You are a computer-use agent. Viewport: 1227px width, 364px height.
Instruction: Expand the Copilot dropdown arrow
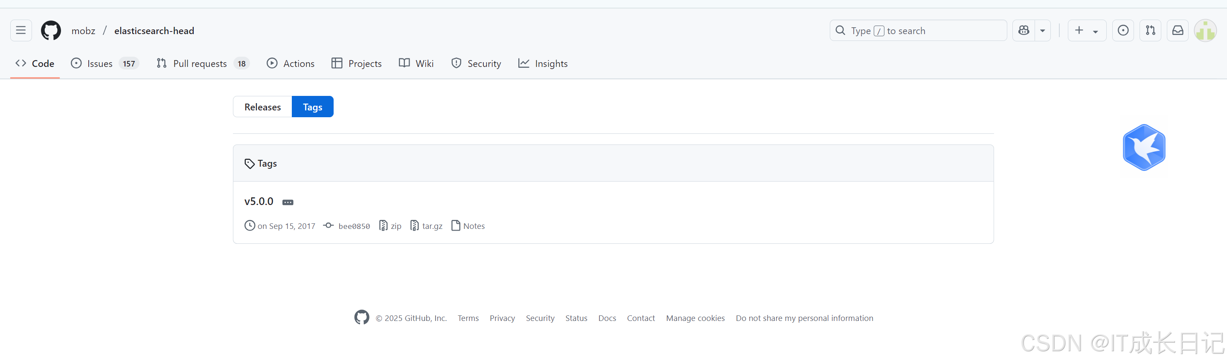click(x=1043, y=30)
